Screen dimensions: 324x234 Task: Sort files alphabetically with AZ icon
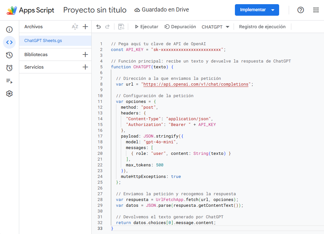(75, 27)
